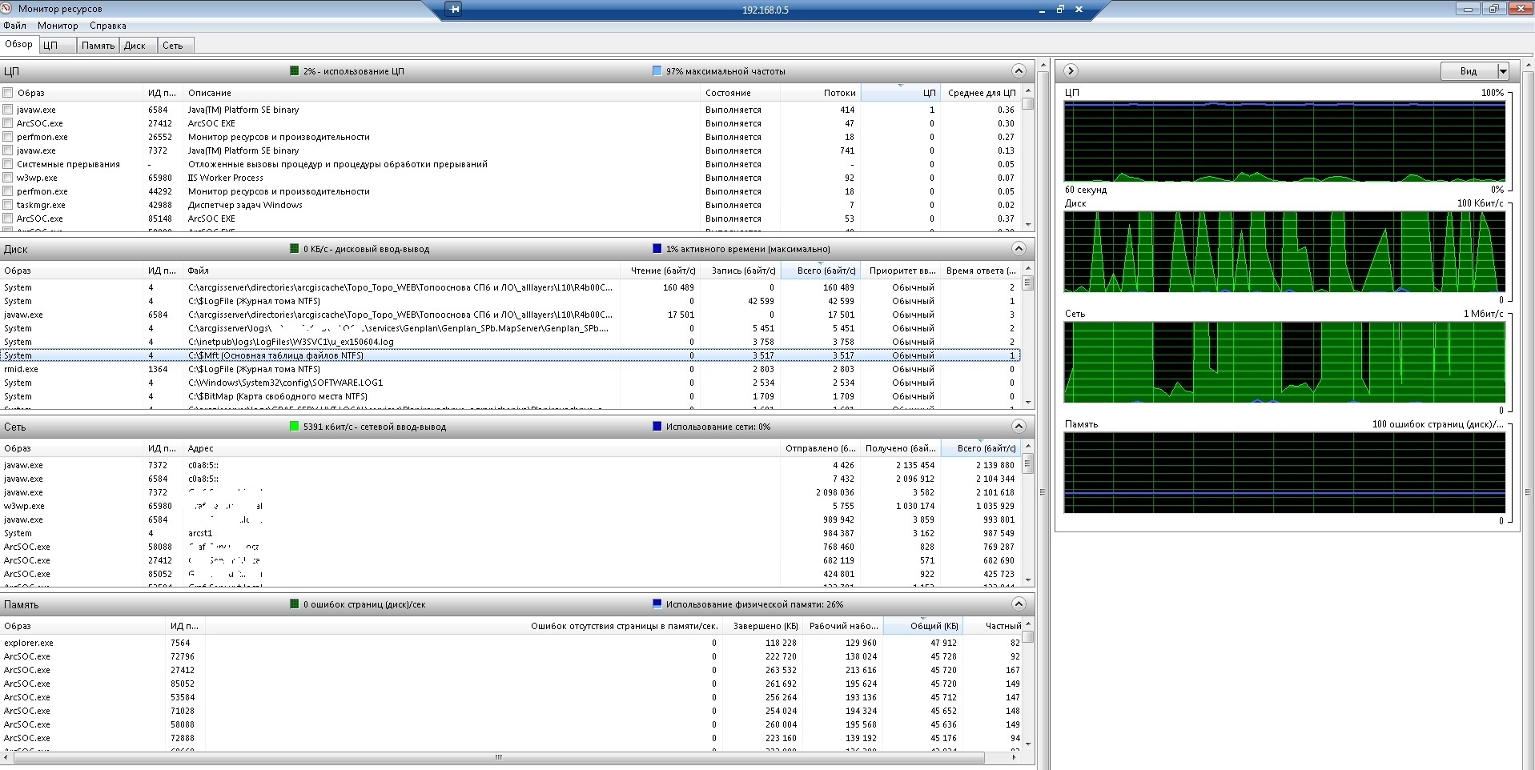This screenshot has width=1535, height=770.
Task: Open the Сеть tab
Action: [x=173, y=46]
